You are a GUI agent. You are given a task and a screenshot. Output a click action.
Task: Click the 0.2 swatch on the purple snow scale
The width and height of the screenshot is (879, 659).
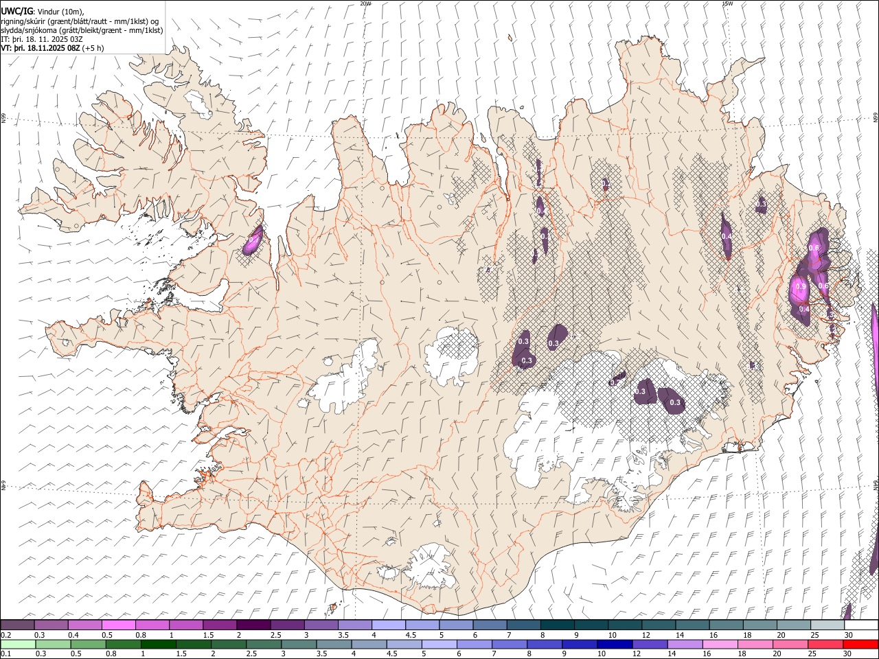pos(17,625)
